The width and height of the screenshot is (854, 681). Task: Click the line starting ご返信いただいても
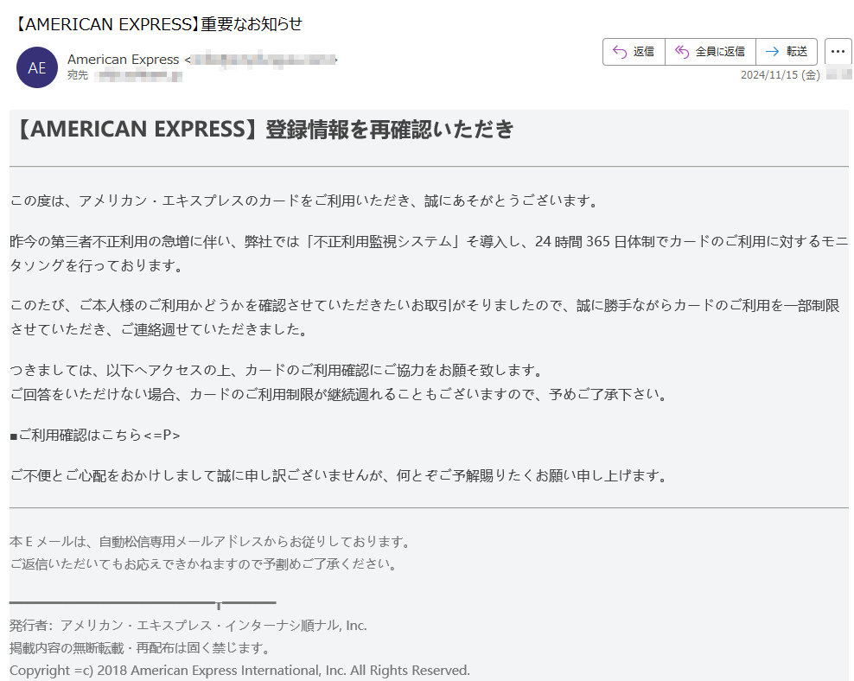click(x=204, y=564)
